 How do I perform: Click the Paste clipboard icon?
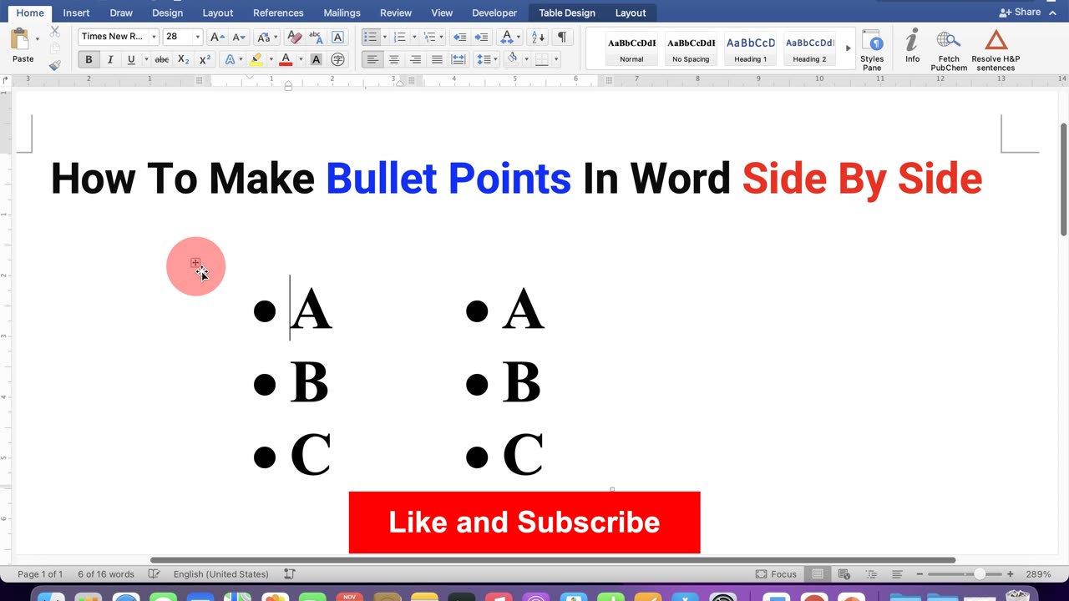point(20,39)
